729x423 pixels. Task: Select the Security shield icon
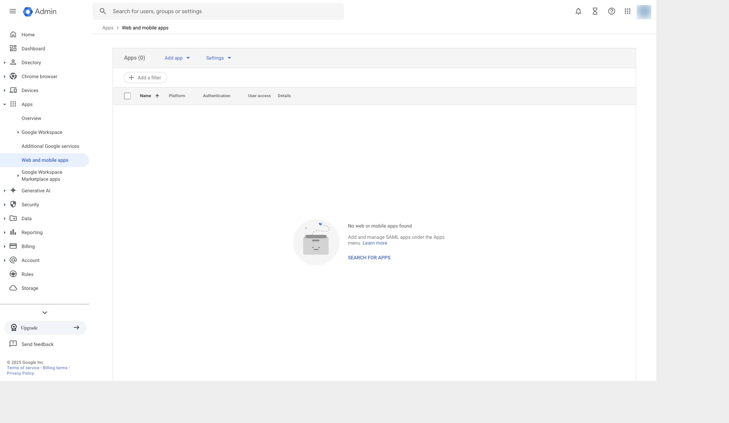(x=13, y=204)
